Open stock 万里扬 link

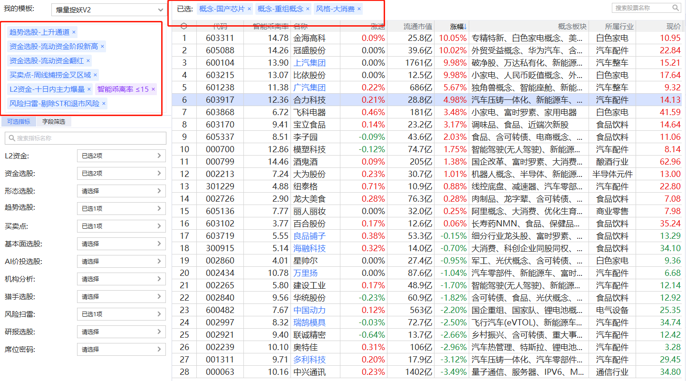[306, 273]
